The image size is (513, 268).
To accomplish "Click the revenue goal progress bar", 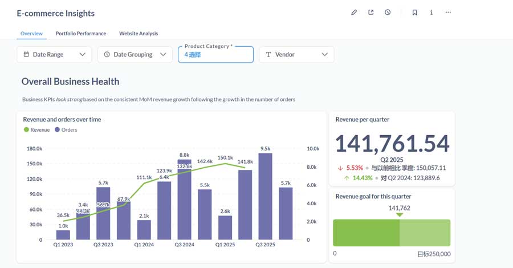I will point(392,233).
